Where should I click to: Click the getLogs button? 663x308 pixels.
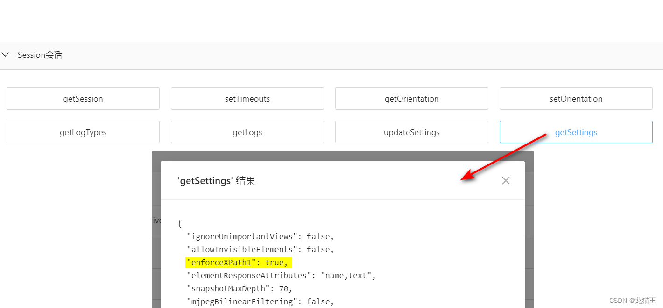[247, 132]
